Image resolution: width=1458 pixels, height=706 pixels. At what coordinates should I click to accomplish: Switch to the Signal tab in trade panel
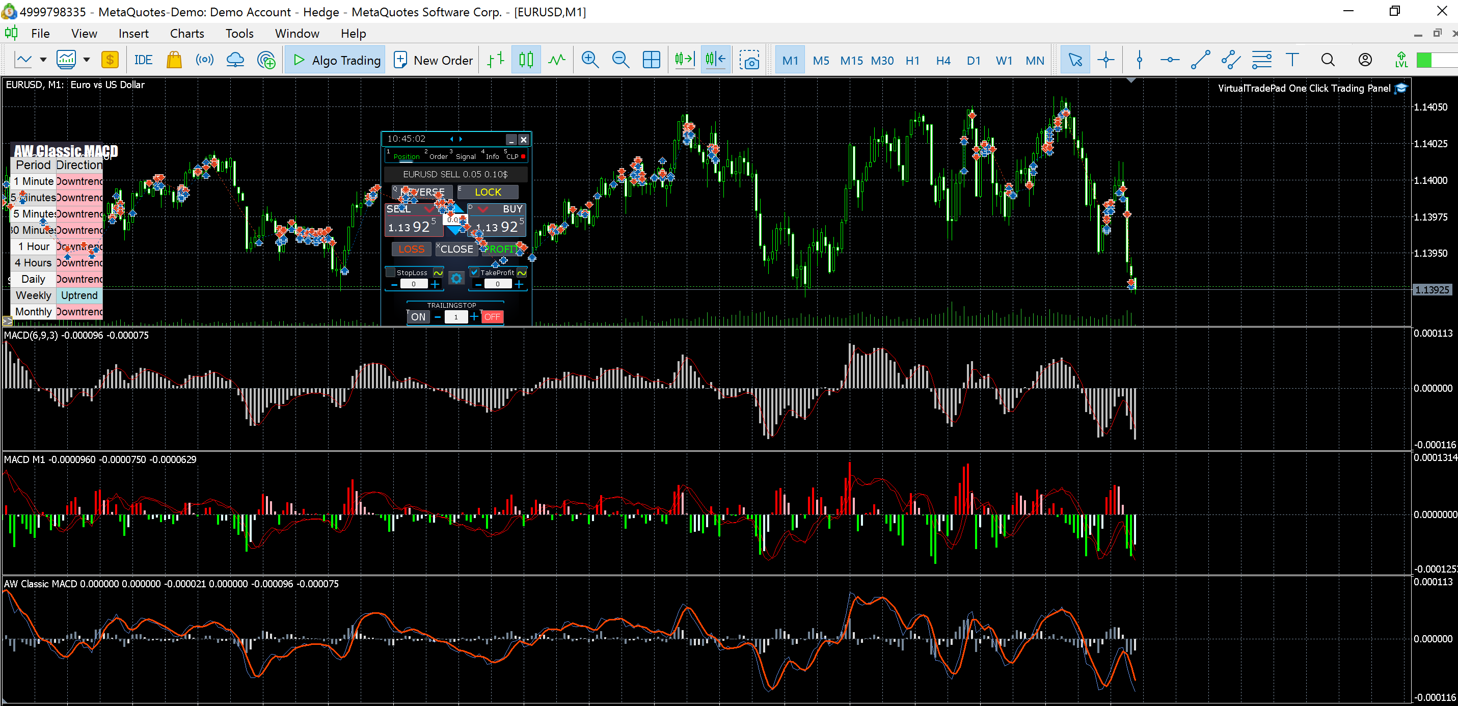click(465, 156)
